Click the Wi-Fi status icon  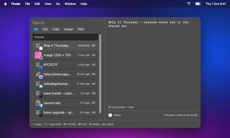click(x=189, y=4)
